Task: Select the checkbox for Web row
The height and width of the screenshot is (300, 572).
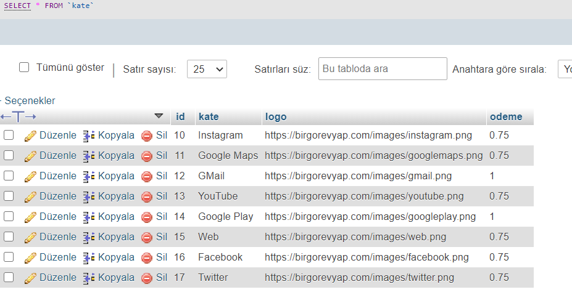Action: pyautogui.click(x=9, y=237)
